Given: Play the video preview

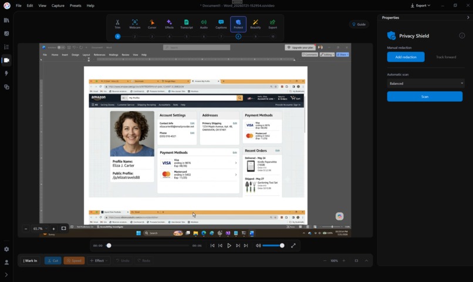Looking at the screenshot, I should pyautogui.click(x=229, y=246).
